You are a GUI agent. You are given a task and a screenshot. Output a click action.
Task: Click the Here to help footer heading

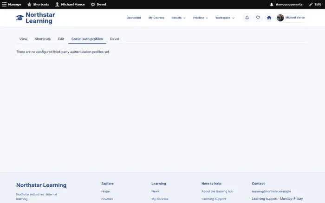pos(211,184)
